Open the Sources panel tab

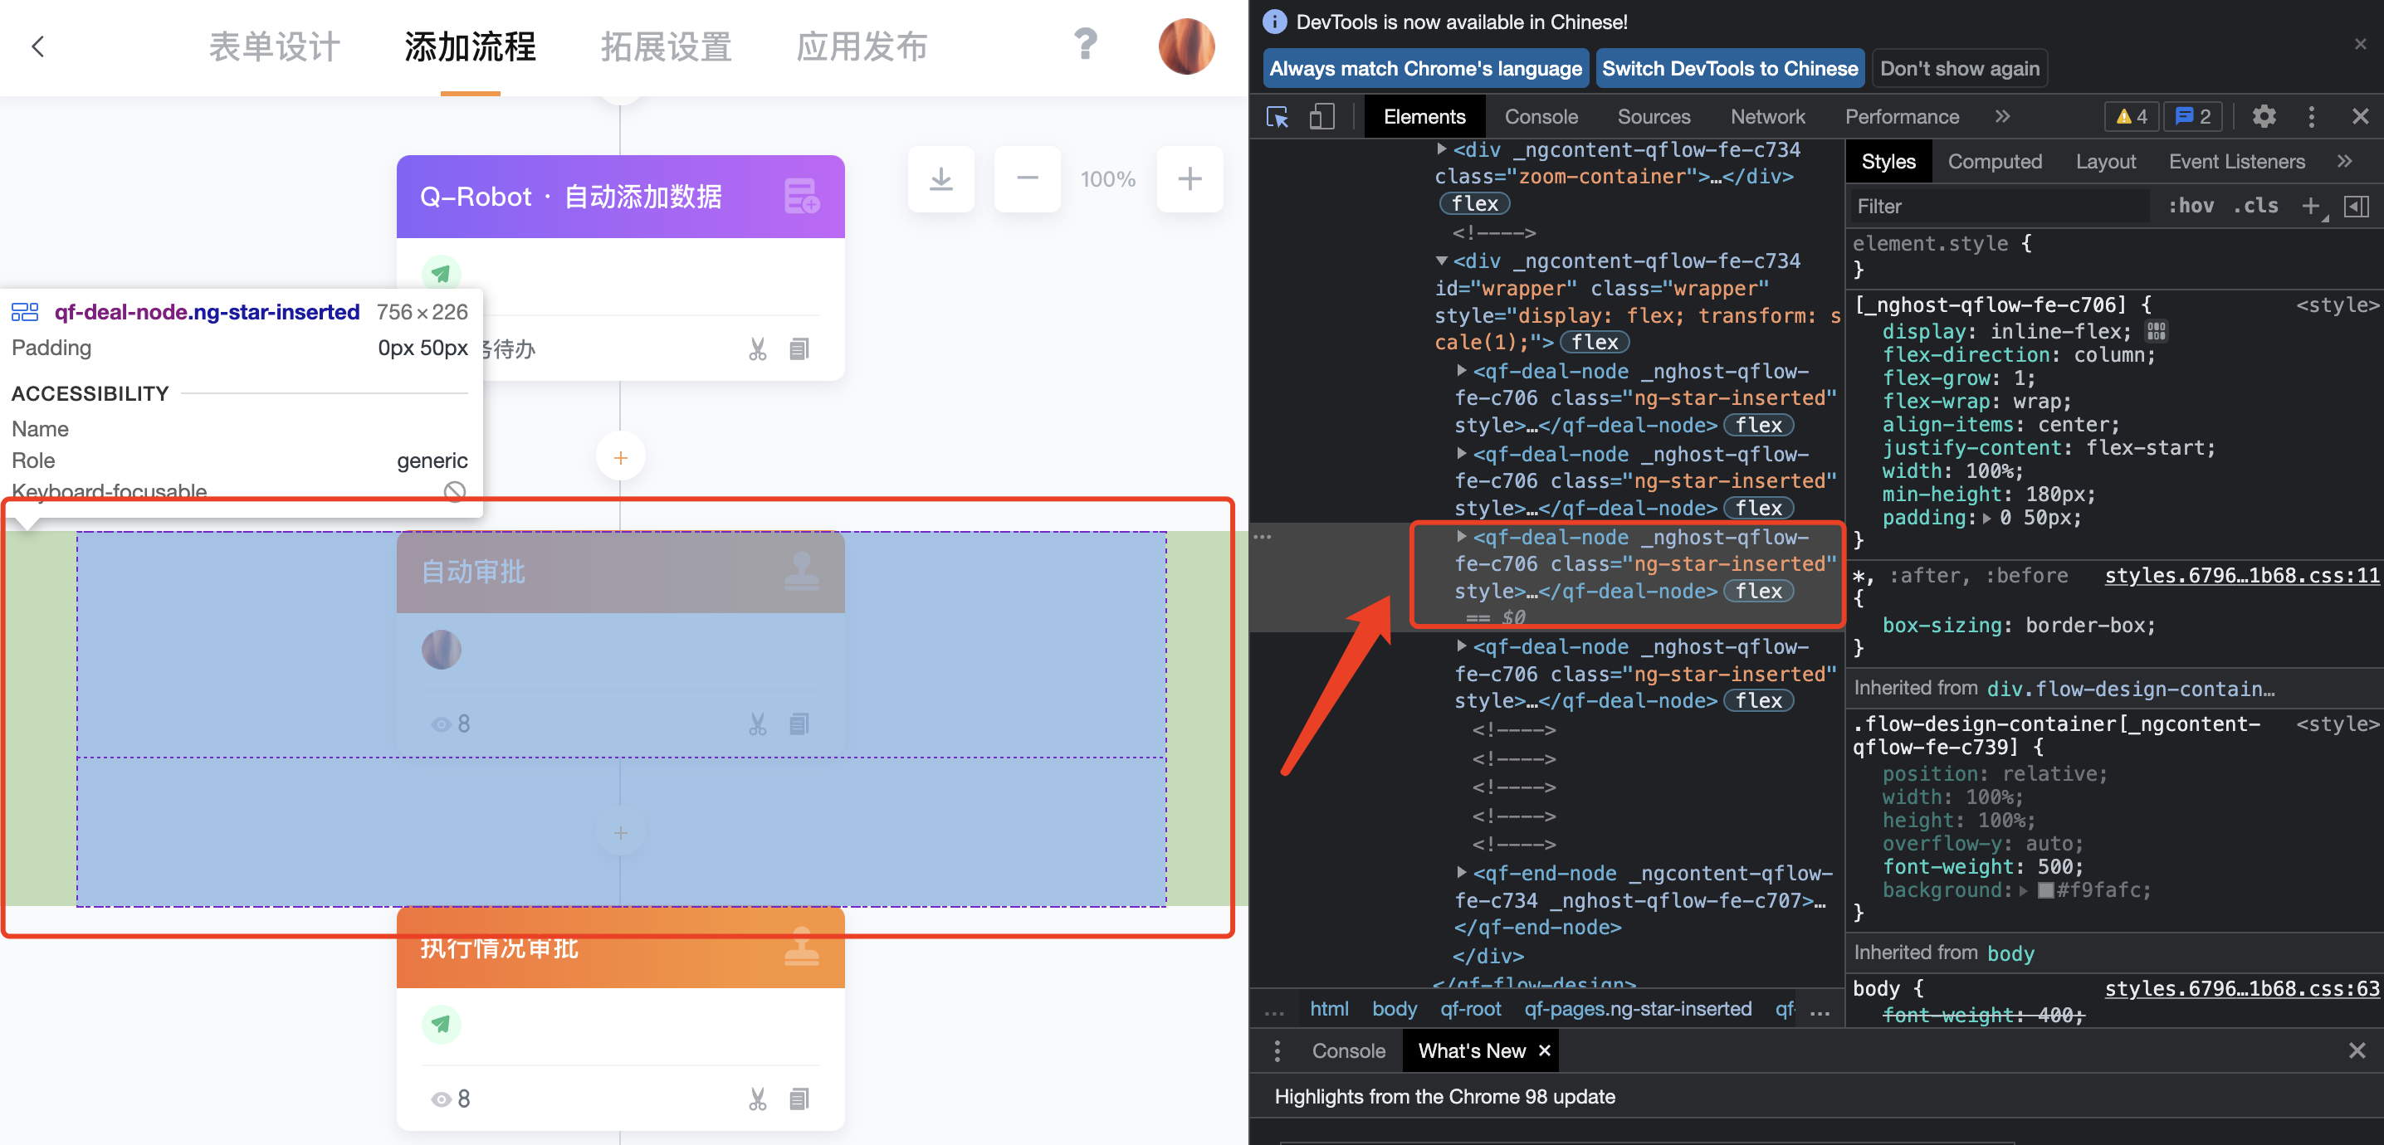coord(1654,116)
